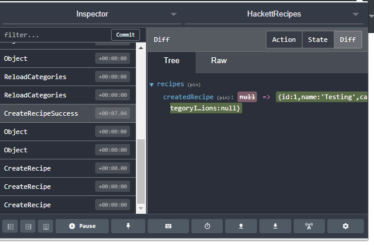Pin the recipes node via (pin)
The height and width of the screenshot is (245, 374).
pos(194,84)
